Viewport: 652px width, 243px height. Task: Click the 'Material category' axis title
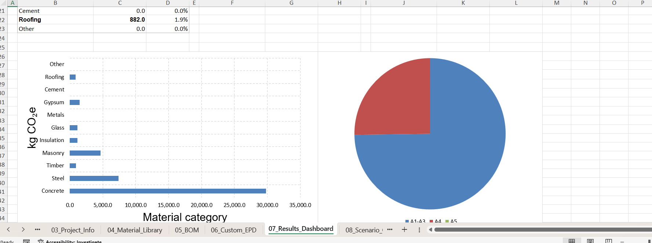(x=185, y=217)
